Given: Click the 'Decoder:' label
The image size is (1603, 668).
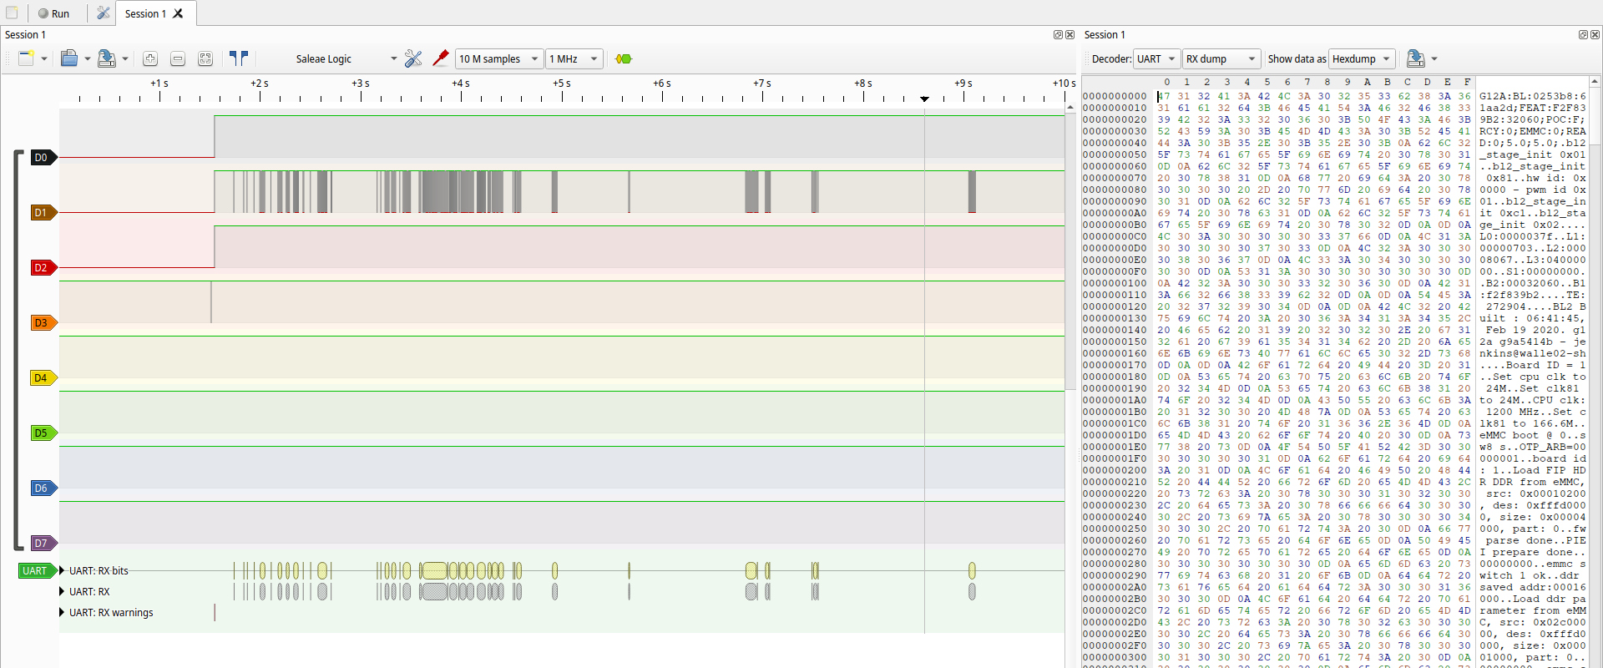Looking at the screenshot, I should (x=1111, y=58).
